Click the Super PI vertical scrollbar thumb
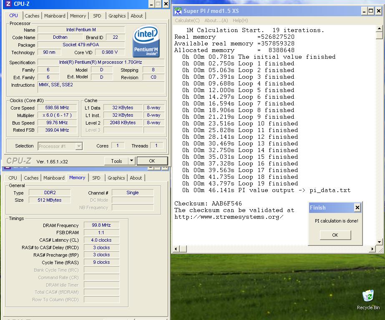Viewport: 385px width, 320px height. click(x=379, y=35)
